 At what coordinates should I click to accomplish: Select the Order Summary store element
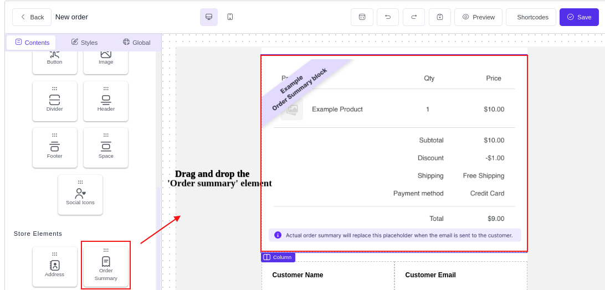pyautogui.click(x=106, y=267)
